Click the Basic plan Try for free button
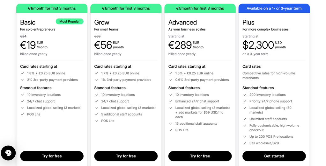 tap(52, 156)
